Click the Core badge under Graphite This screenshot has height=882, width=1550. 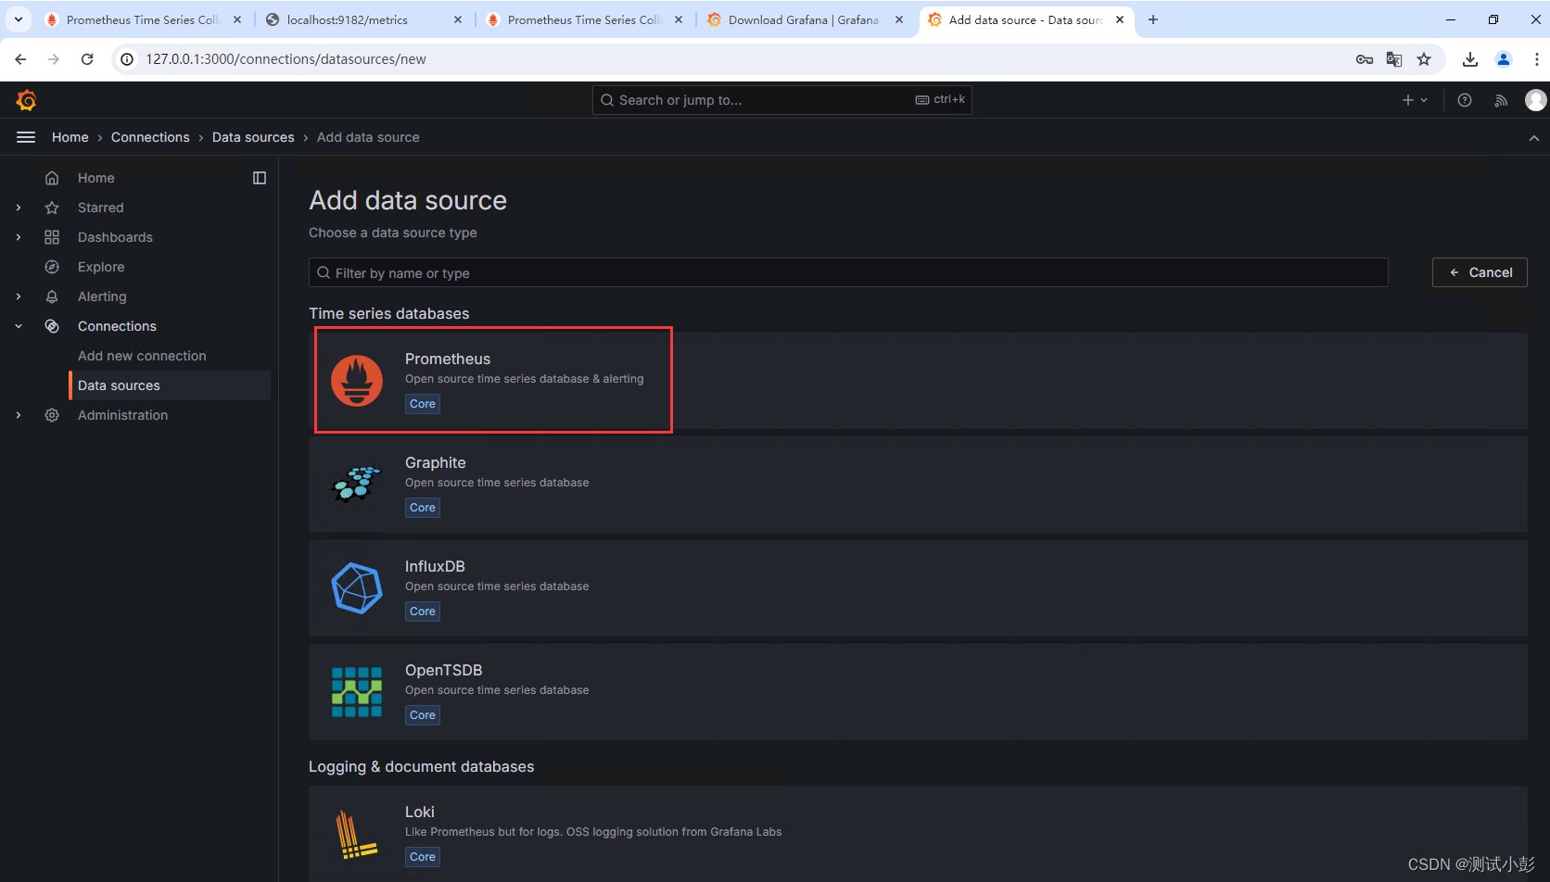pos(423,508)
